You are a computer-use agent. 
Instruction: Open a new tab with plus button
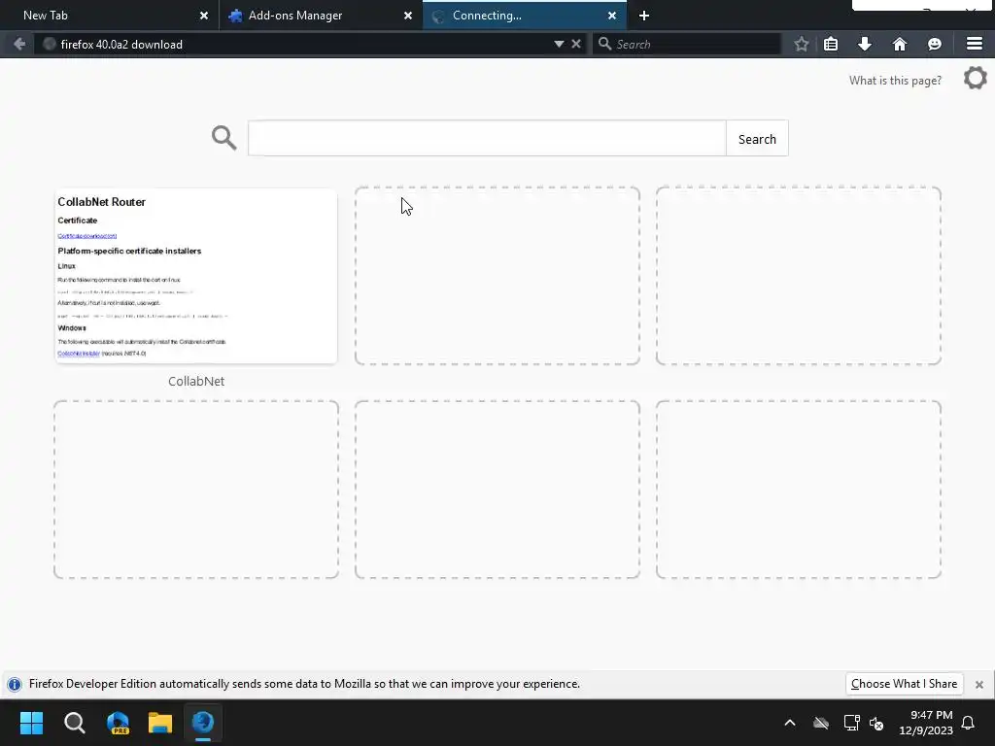(x=644, y=16)
